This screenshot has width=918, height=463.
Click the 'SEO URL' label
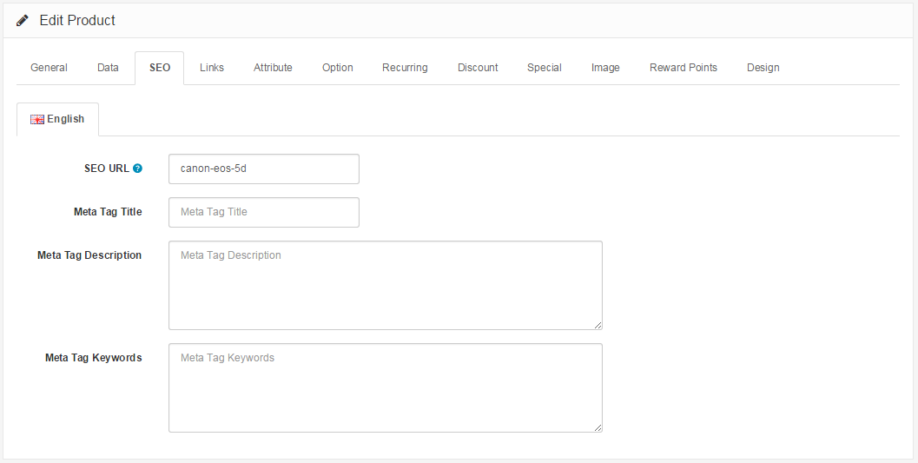tap(107, 169)
